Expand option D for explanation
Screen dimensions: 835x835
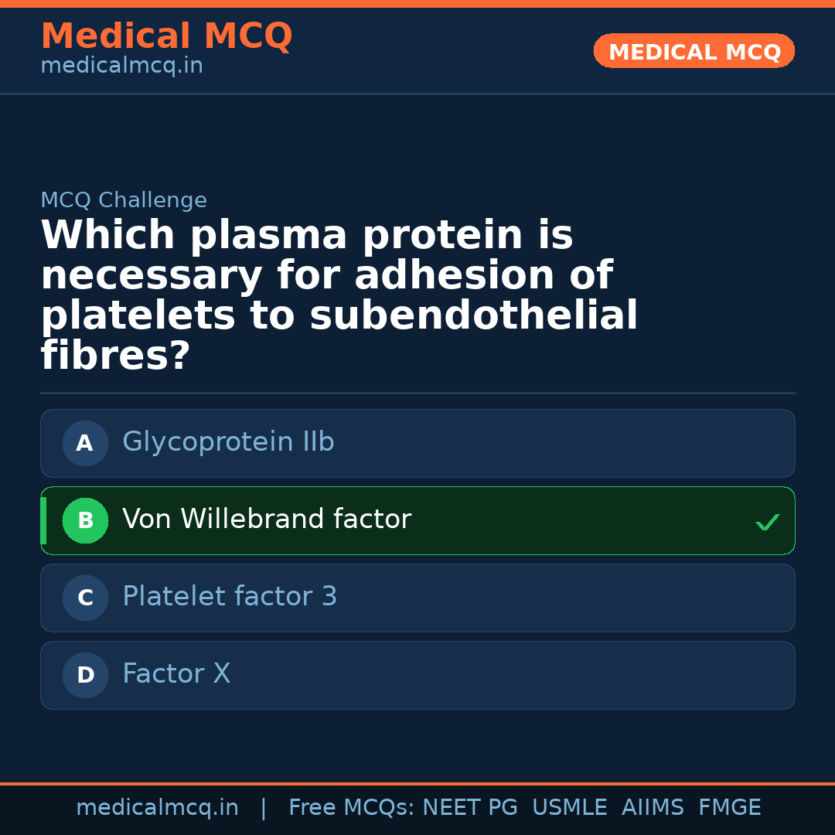click(417, 675)
